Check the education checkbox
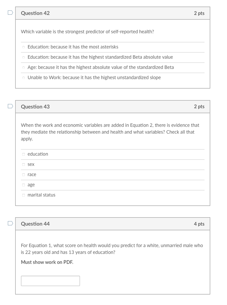The height and width of the screenshot is (305, 227). point(24,154)
